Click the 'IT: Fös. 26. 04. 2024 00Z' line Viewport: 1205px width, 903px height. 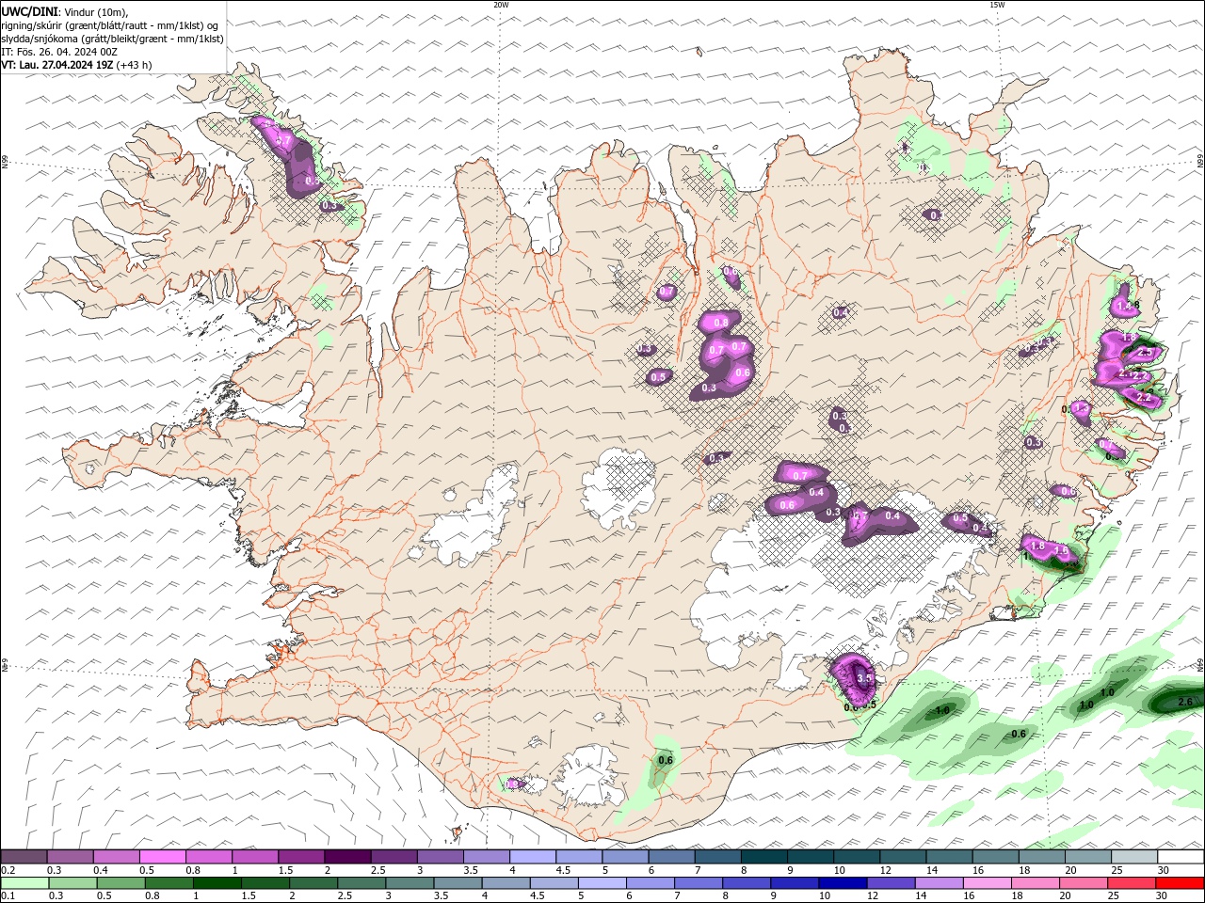59,52
